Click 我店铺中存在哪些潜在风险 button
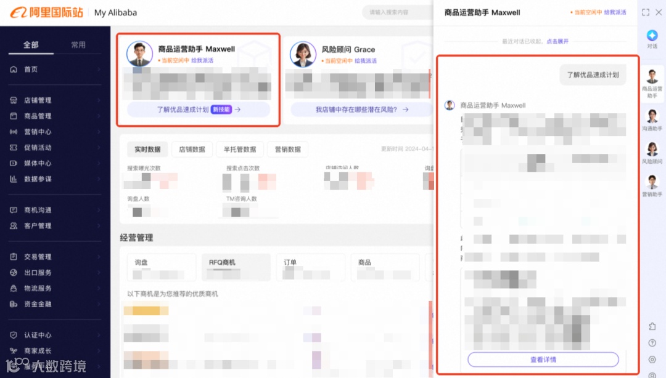This screenshot has height=378, width=666. pyautogui.click(x=361, y=110)
